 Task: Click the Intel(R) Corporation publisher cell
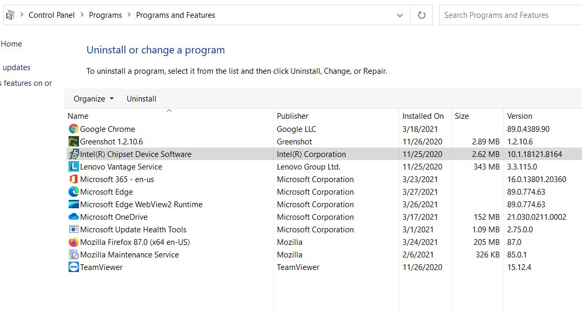pos(311,154)
